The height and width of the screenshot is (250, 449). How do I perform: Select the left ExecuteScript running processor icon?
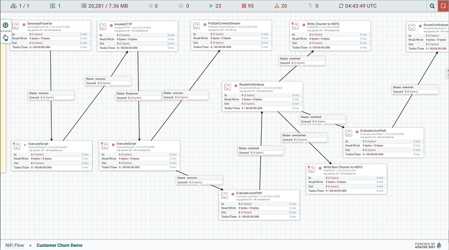(17, 146)
